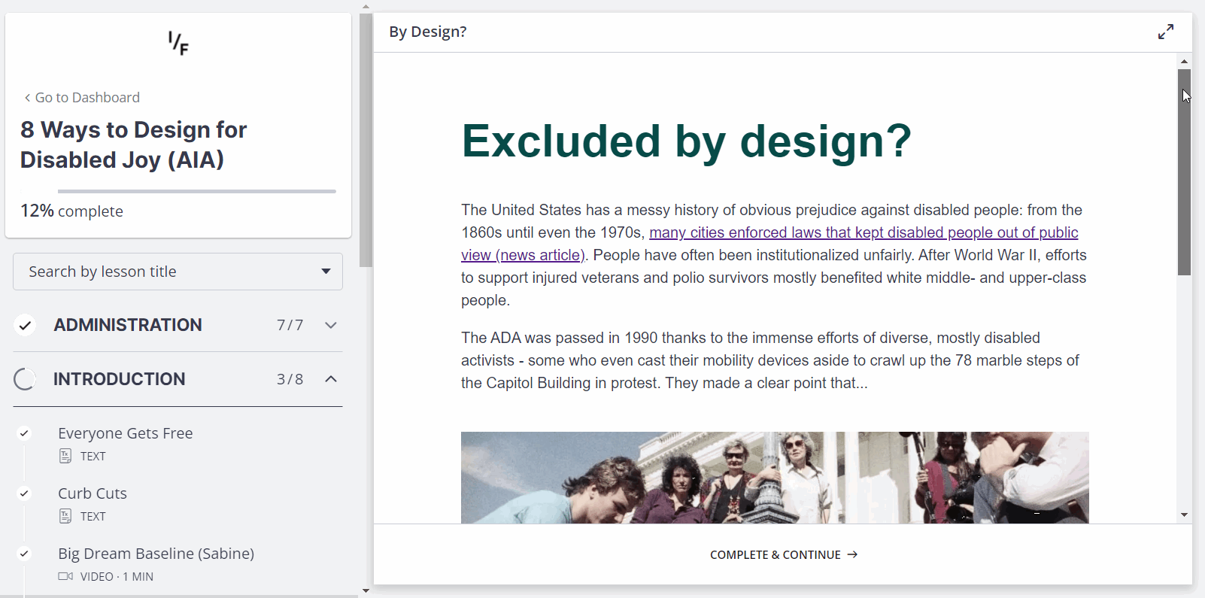Click sidebar scrollbar down arrow
Viewport: 1205px width, 598px height.
(366, 590)
